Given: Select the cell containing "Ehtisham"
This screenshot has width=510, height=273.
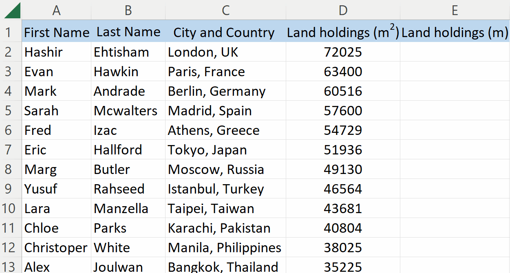Looking at the screenshot, I should 128,52.
